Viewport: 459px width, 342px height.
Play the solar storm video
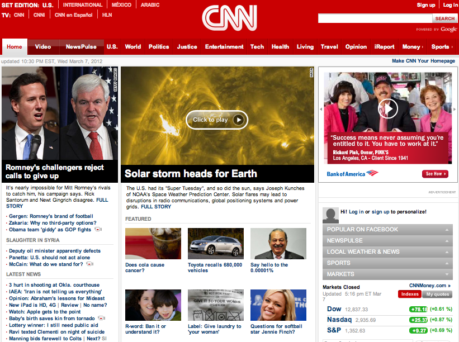[x=216, y=120]
